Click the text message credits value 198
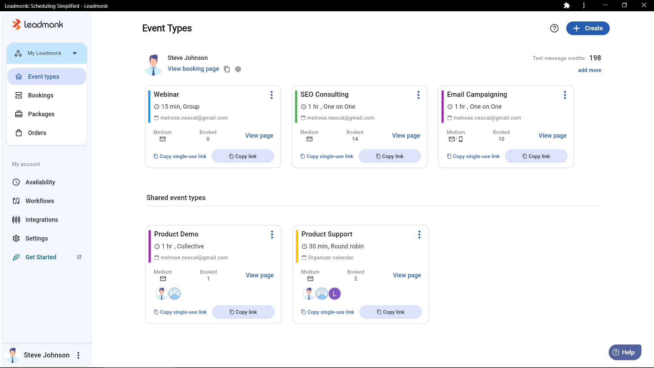The image size is (654, 368). (595, 58)
